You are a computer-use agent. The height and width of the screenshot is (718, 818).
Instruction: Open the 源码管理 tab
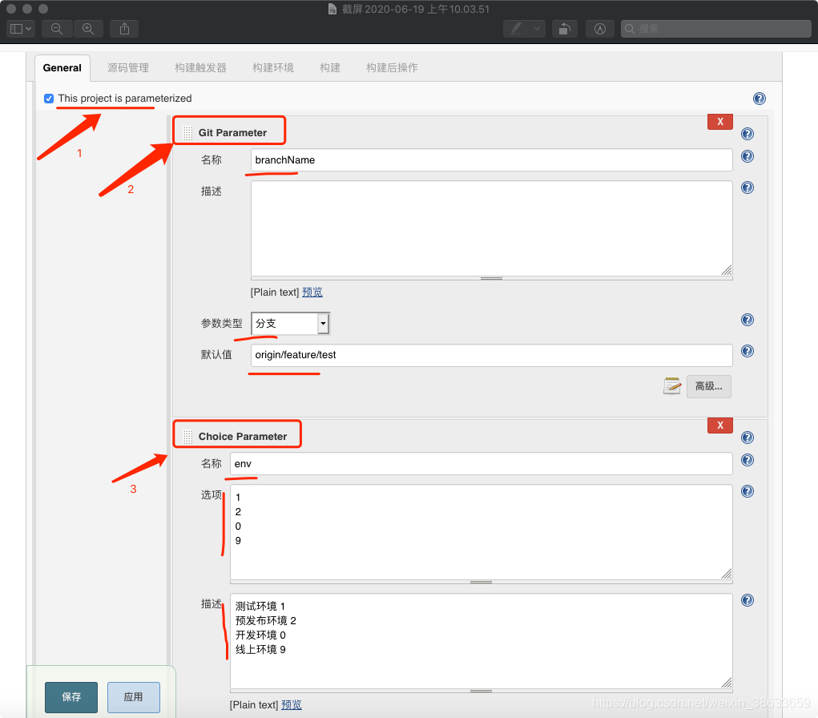point(128,68)
